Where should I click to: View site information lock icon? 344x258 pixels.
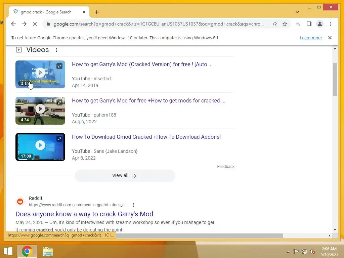[48, 24]
